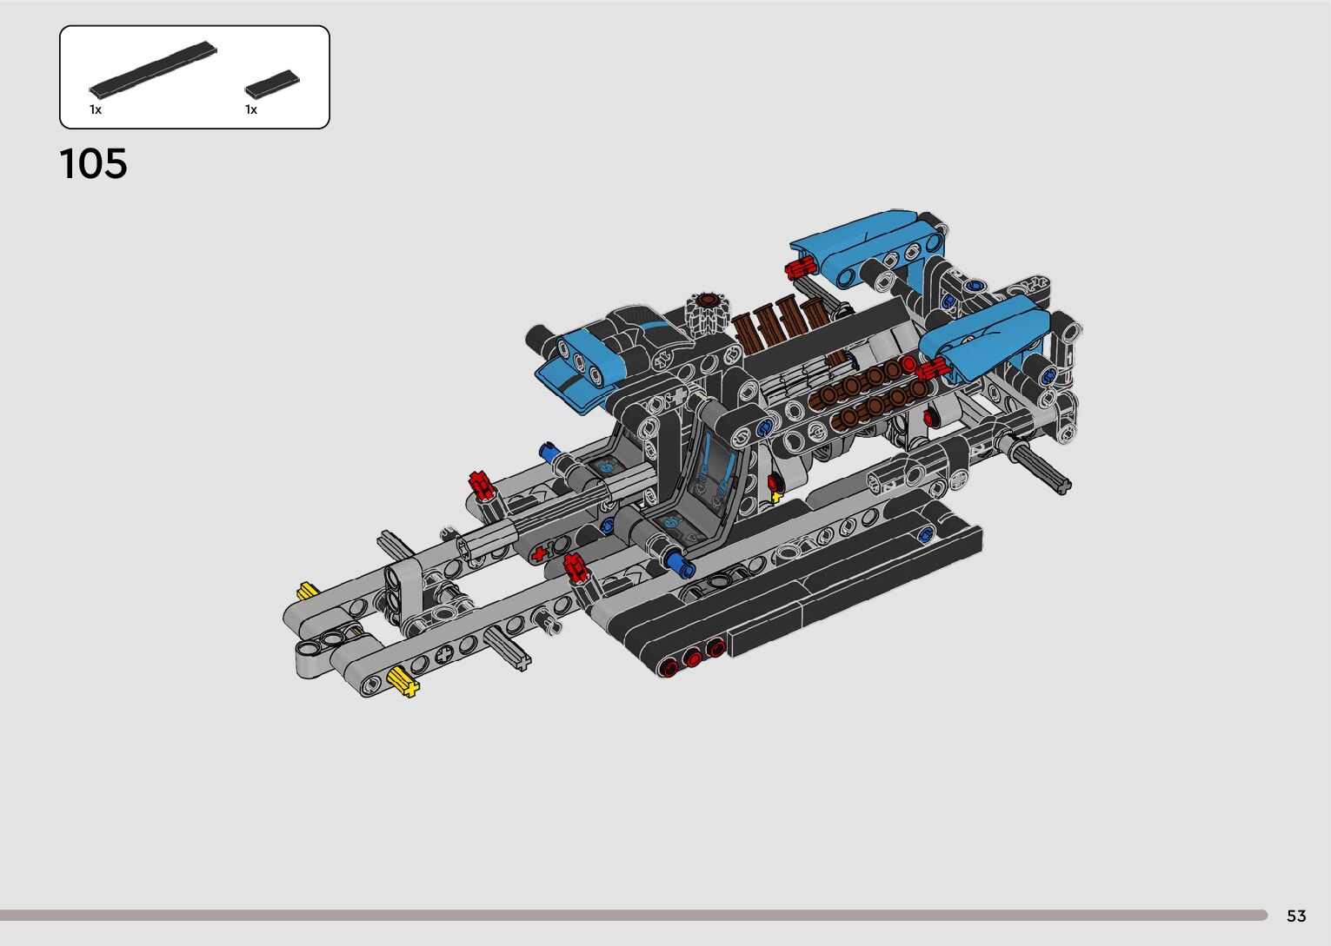Click the page number 53
Viewport: 1331px width, 946px height.
tap(1296, 916)
